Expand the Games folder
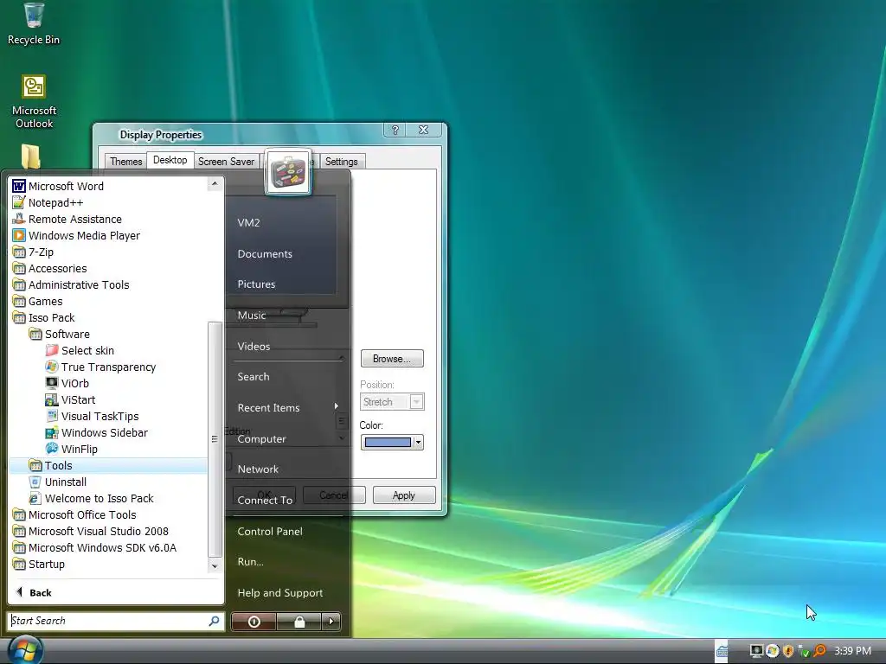Viewport: 886px width, 664px height. (37, 301)
